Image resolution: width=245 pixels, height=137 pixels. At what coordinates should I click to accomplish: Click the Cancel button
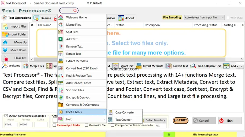pos(204,121)
